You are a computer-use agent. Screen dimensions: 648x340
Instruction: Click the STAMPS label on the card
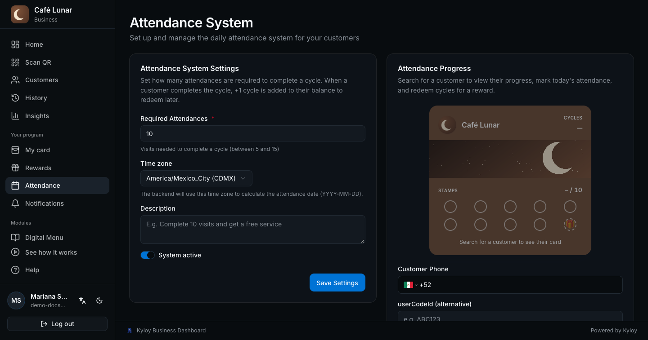tap(448, 190)
